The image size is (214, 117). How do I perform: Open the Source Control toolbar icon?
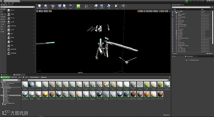[45, 6]
